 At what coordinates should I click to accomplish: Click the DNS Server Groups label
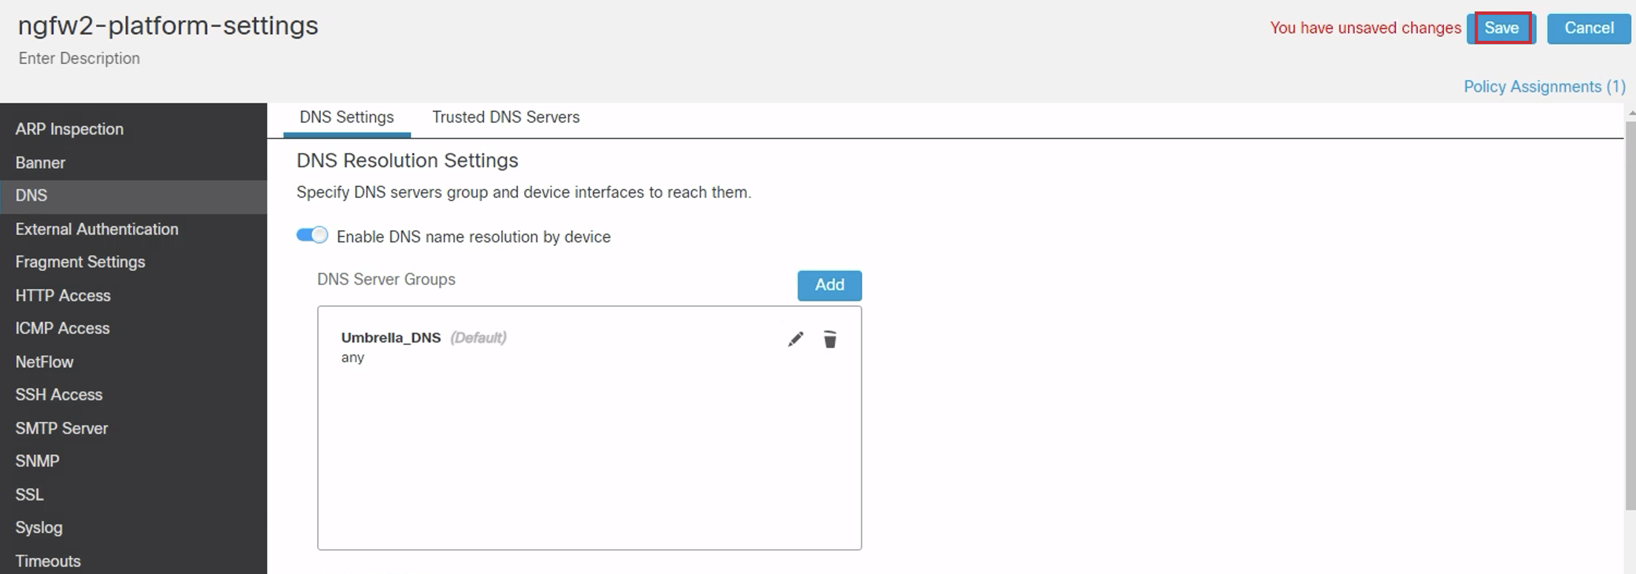click(386, 279)
